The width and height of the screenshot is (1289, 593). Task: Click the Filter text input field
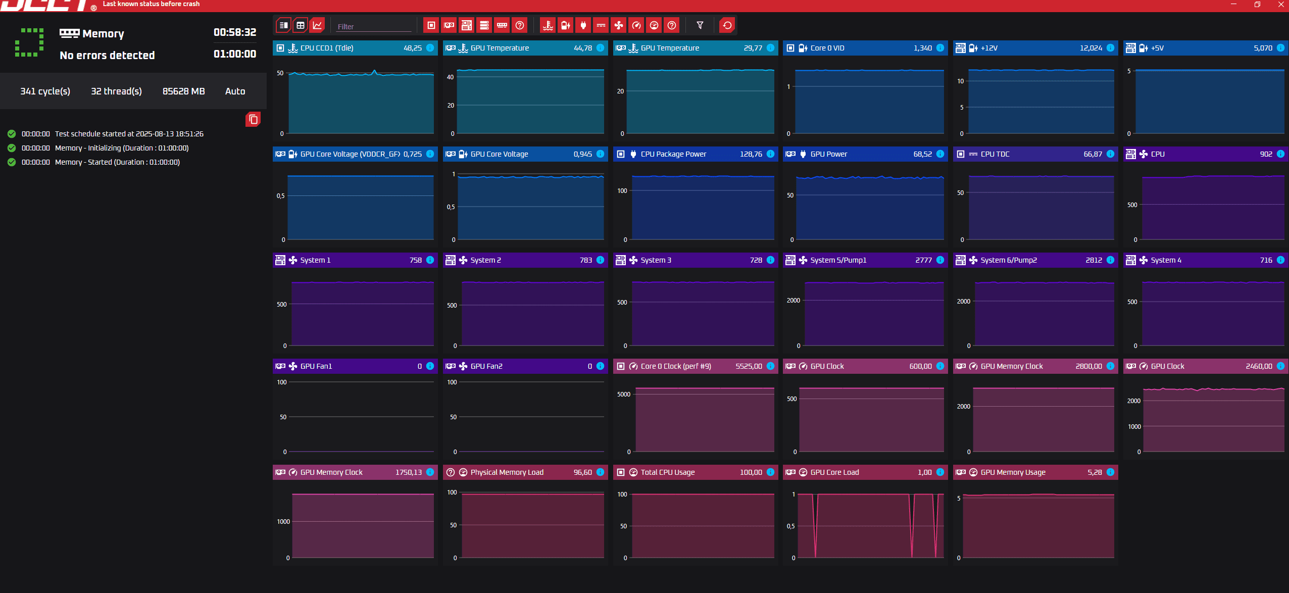tap(374, 26)
